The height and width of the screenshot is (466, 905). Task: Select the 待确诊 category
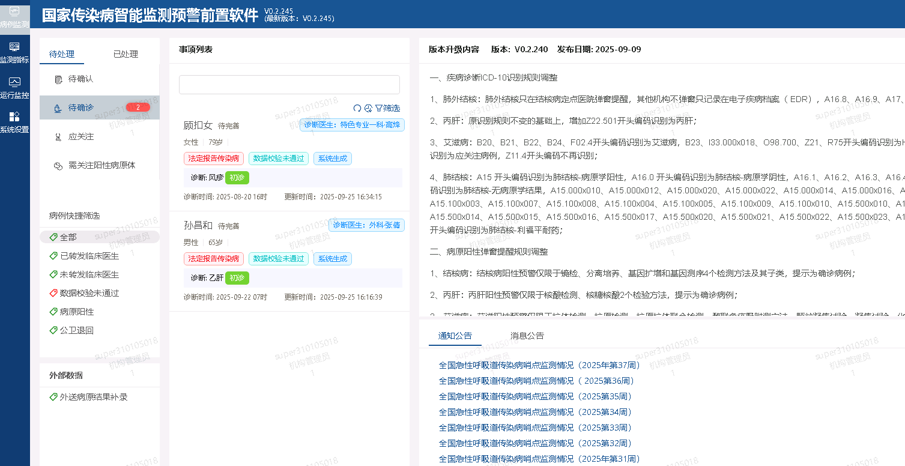pos(100,107)
